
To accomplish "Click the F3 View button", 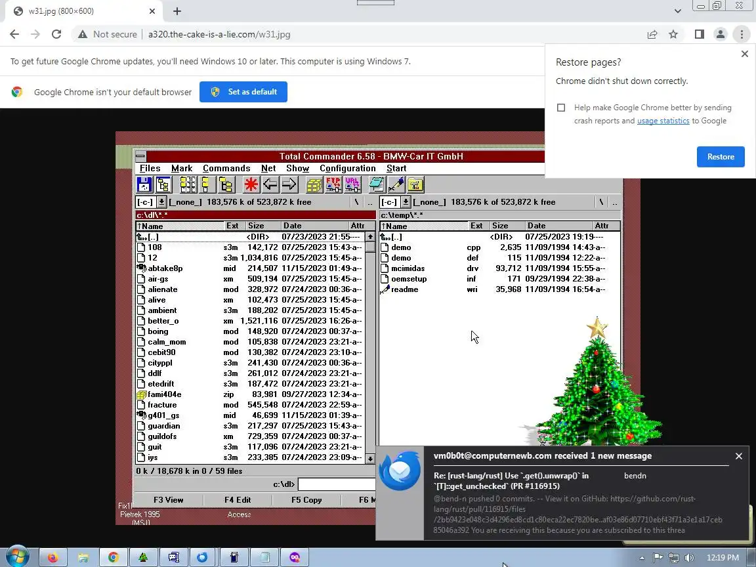I will 168,500.
